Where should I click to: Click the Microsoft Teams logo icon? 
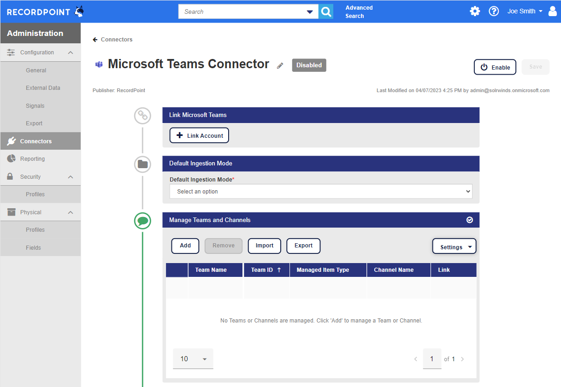[99, 64]
